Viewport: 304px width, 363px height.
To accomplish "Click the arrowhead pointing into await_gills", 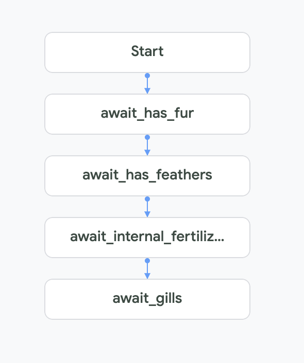I will [147, 276].
